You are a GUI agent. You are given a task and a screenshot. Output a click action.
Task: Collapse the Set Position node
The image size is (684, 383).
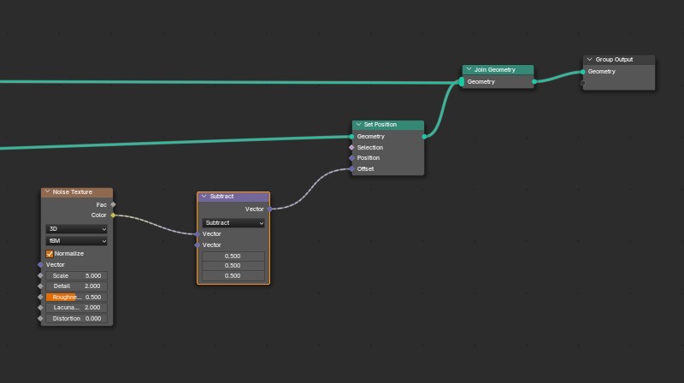coord(358,124)
